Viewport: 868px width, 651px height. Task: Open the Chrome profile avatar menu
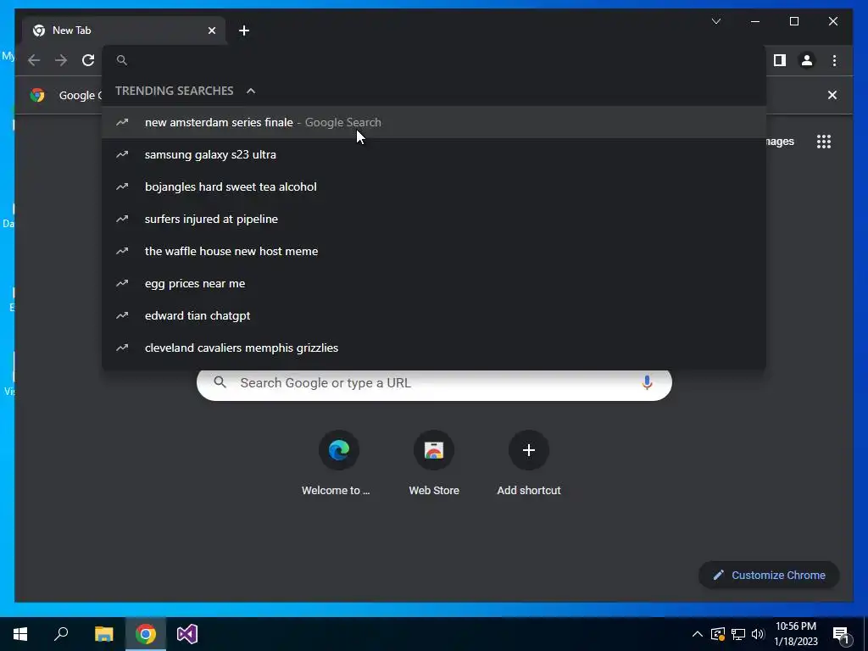807,60
